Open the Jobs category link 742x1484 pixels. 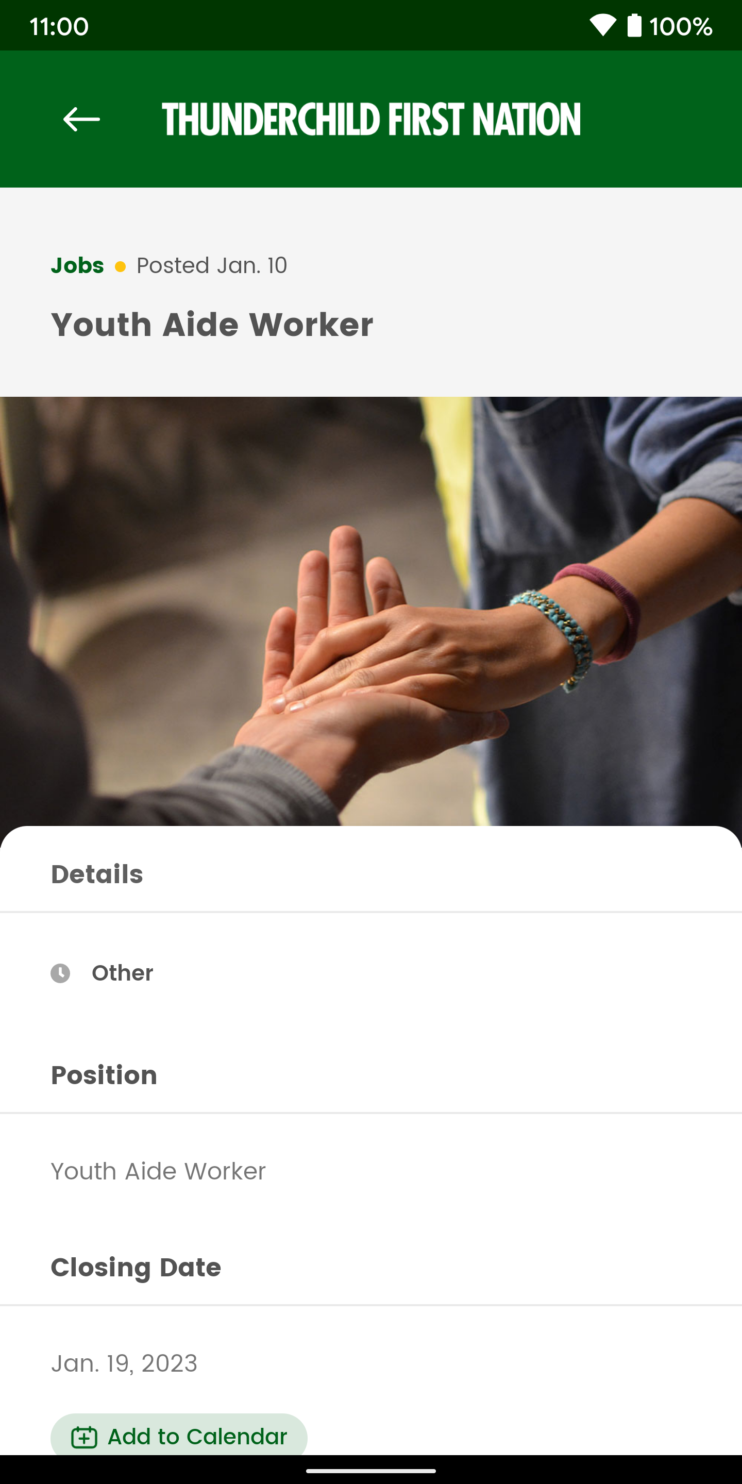[x=77, y=265]
